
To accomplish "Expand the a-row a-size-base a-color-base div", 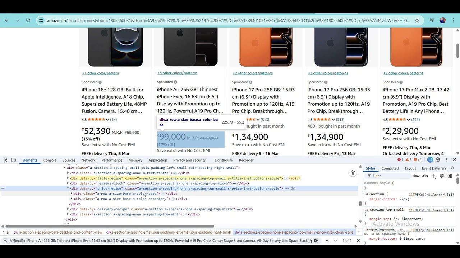I will [x=72, y=193].
